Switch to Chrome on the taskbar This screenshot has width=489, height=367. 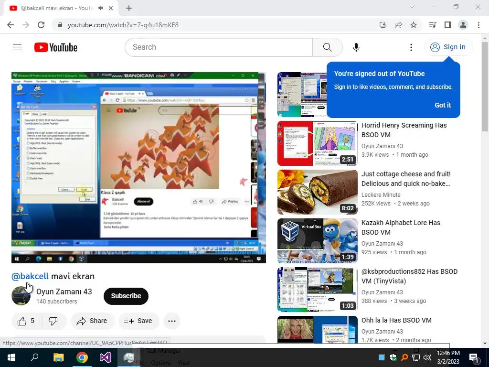[82, 357]
